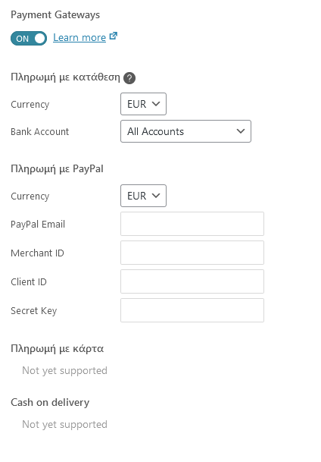The image size is (321, 462).
Task: Click the Secret Key input box
Action: [x=192, y=310]
